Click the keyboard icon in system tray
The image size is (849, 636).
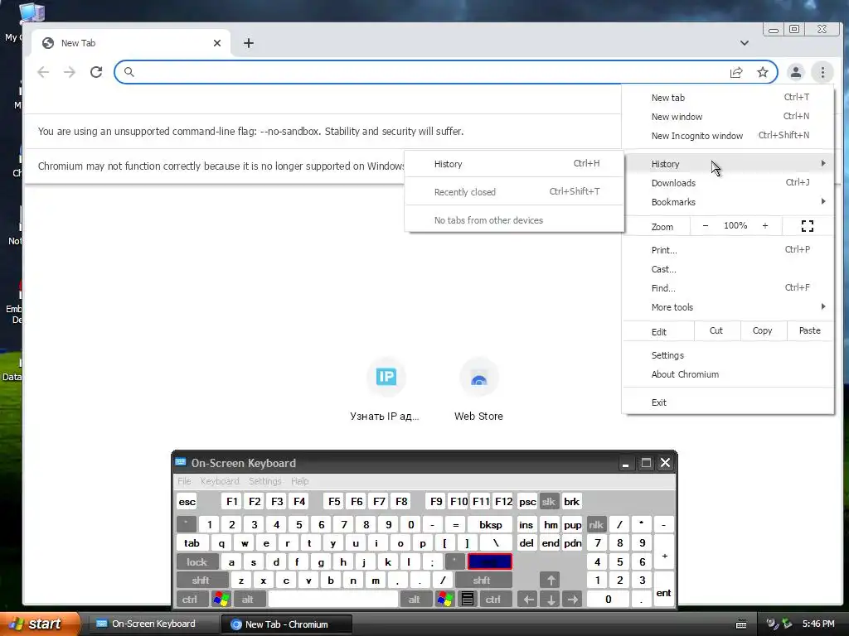click(x=741, y=624)
